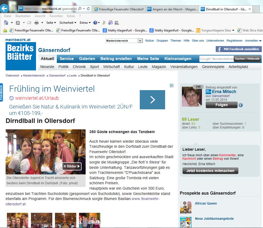Open the fourth gallery thumbnail below article
Viewport: 263px width, 228px height.
click(x=90, y=220)
